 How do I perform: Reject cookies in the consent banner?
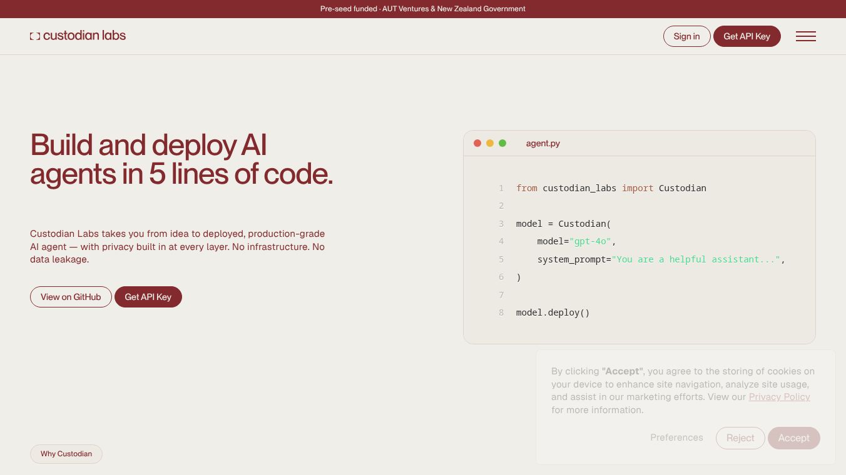(740, 438)
